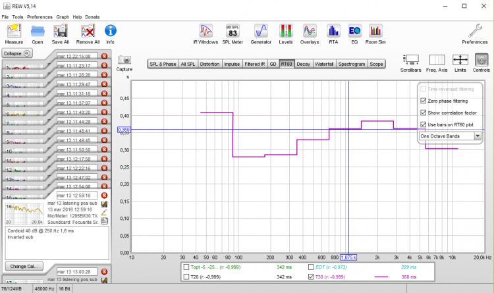
Task: Capture the graph image
Action: click(124, 64)
